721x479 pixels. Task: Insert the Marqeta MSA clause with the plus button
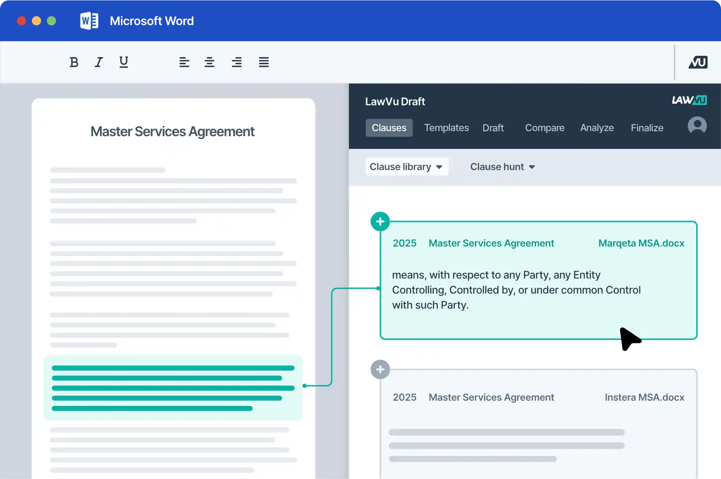[380, 221]
